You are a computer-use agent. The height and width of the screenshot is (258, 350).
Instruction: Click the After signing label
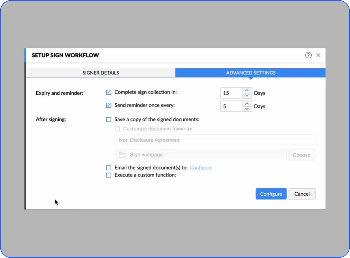tap(51, 119)
